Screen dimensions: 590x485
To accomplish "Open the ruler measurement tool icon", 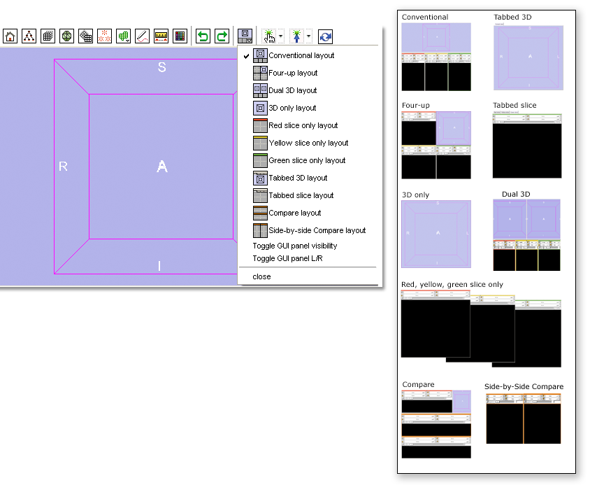I will click(161, 36).
